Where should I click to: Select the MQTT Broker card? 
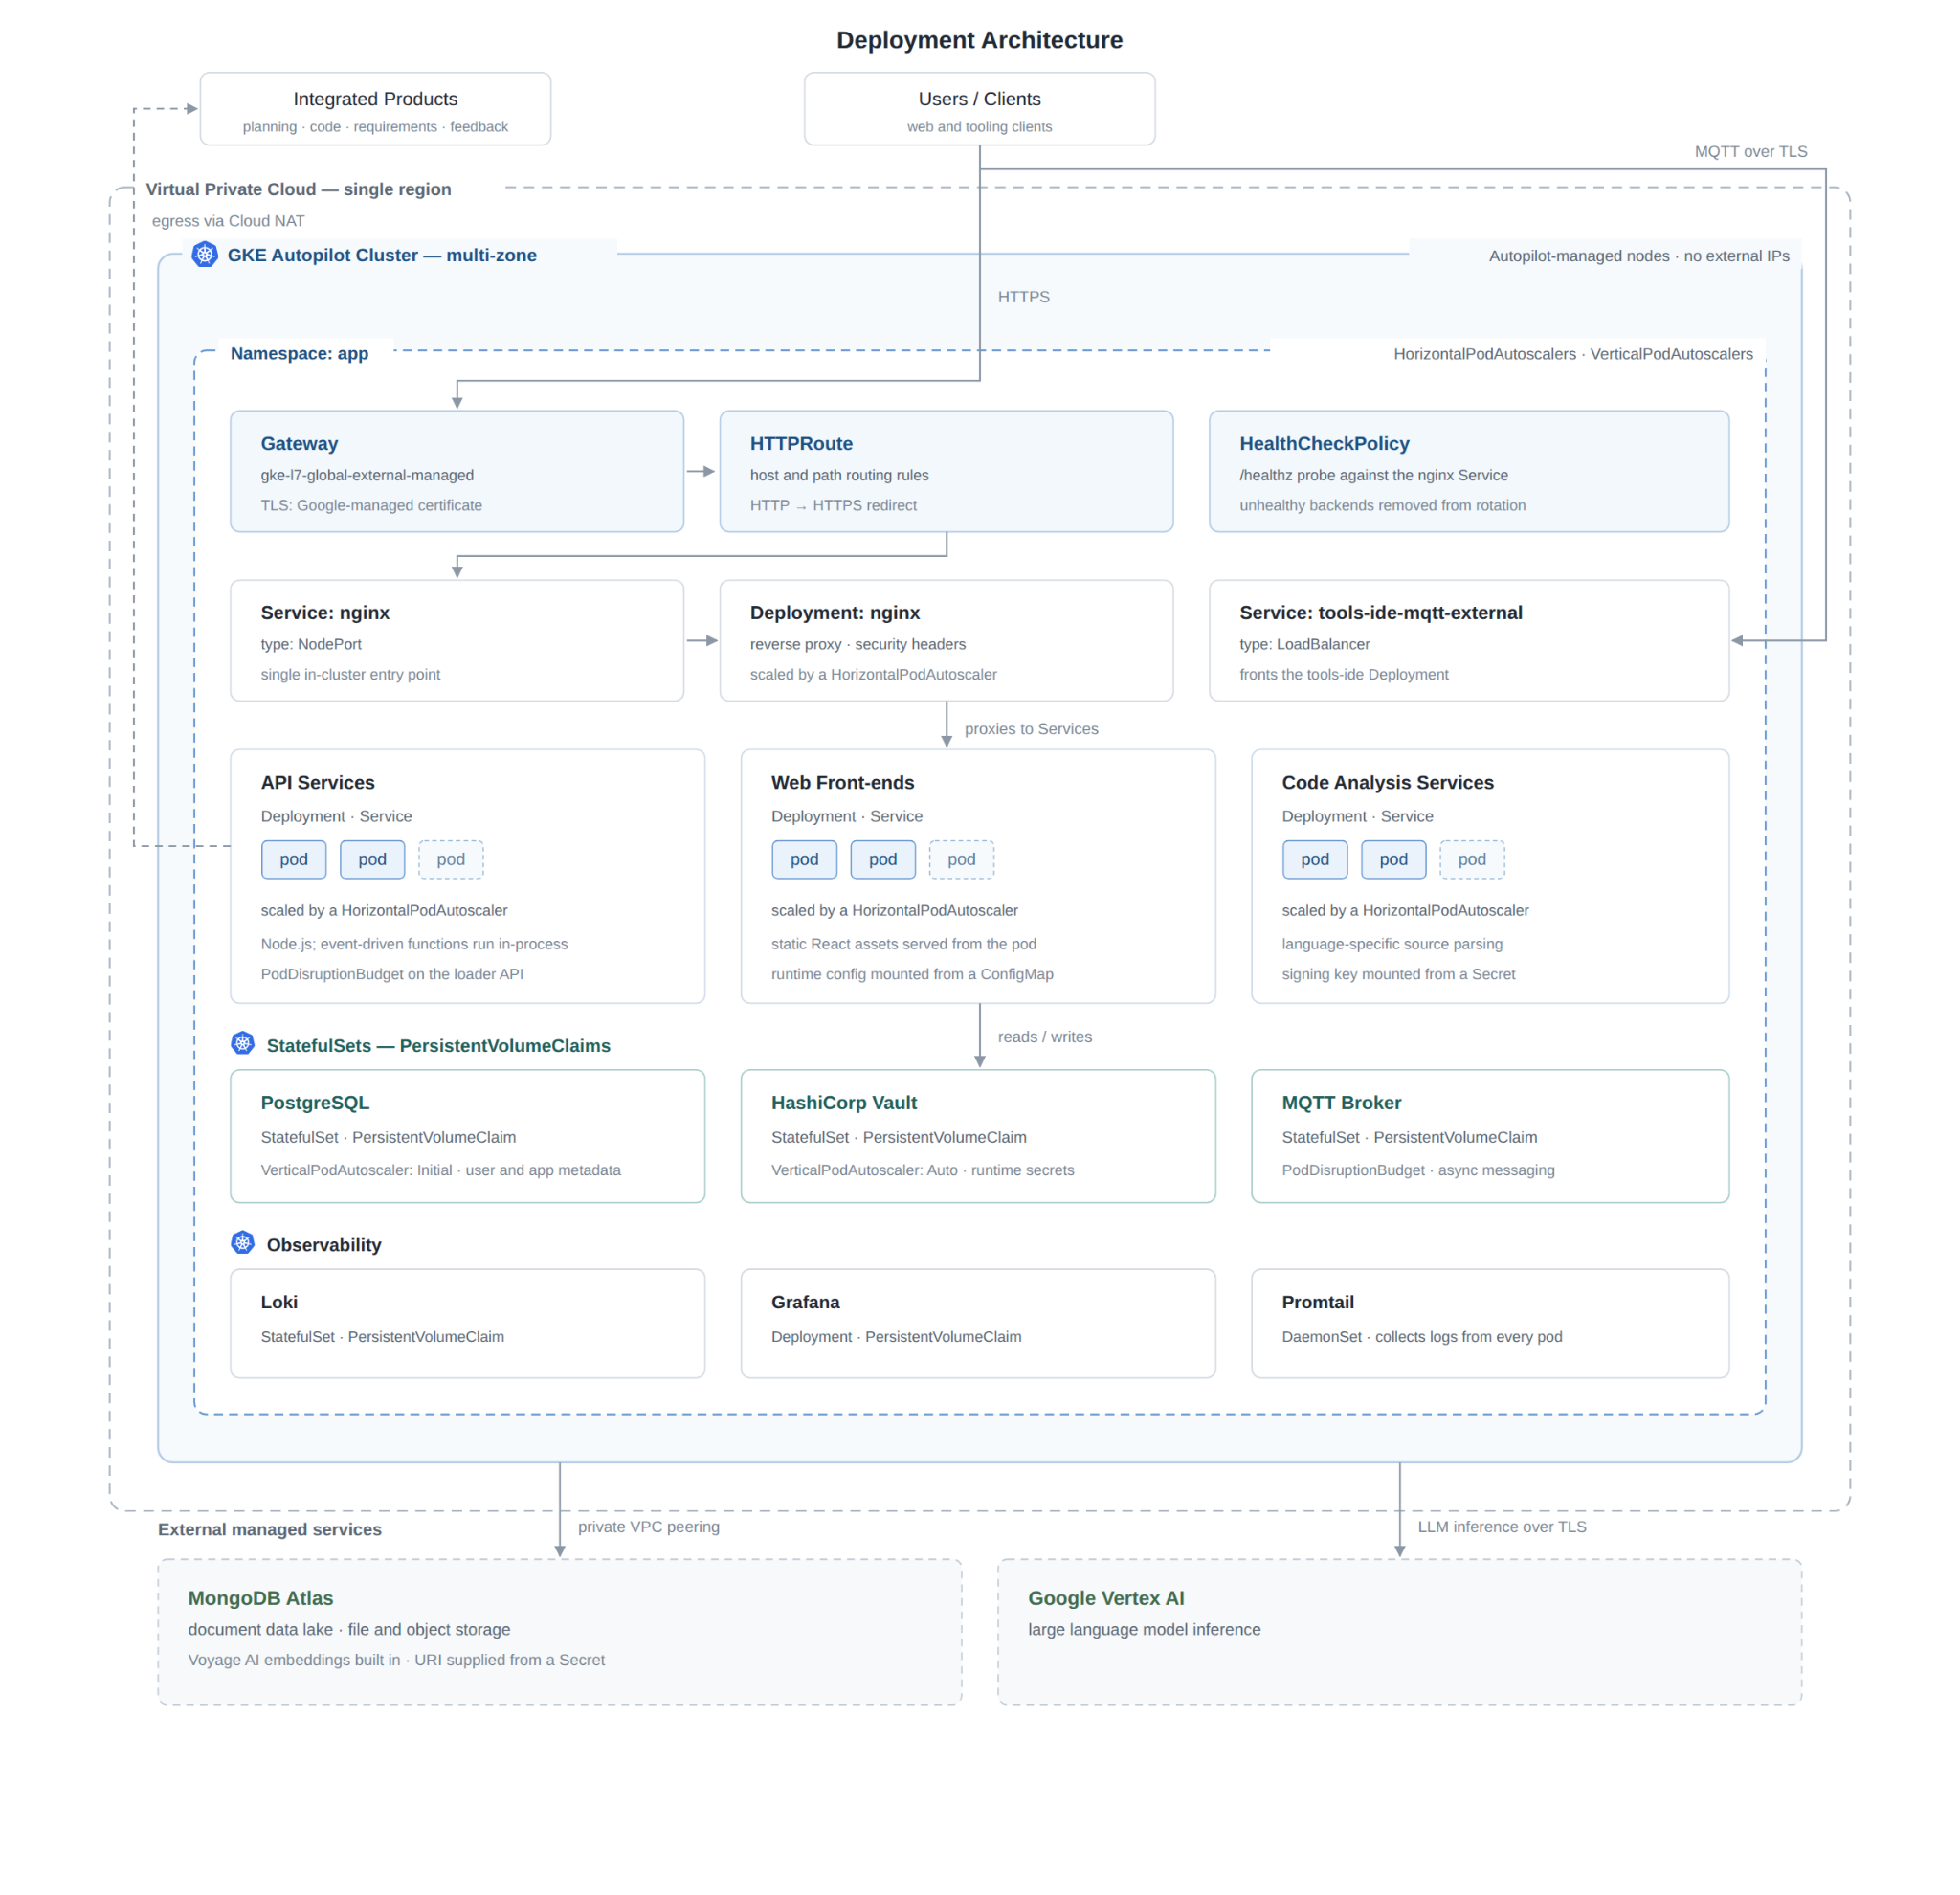[1490, 1136]
